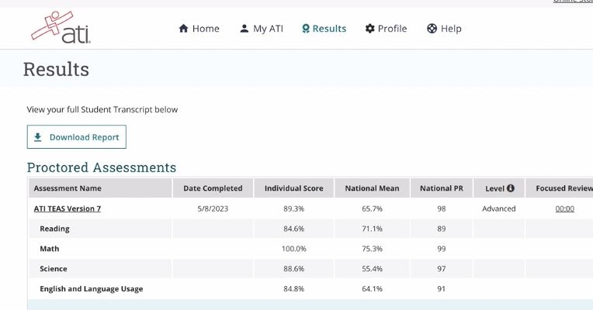Click the date 5/8/2023

click(213, 208)
